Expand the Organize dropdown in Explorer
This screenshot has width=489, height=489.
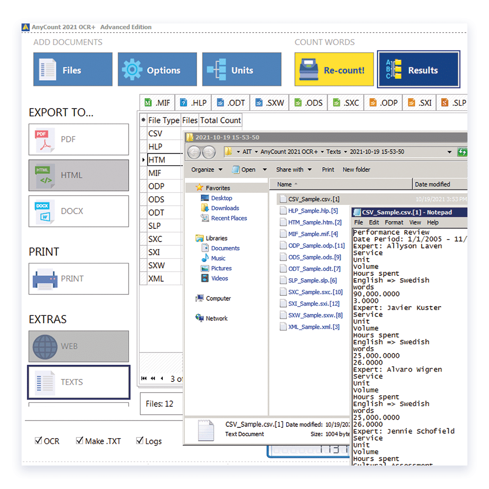[x=207, y=170]
